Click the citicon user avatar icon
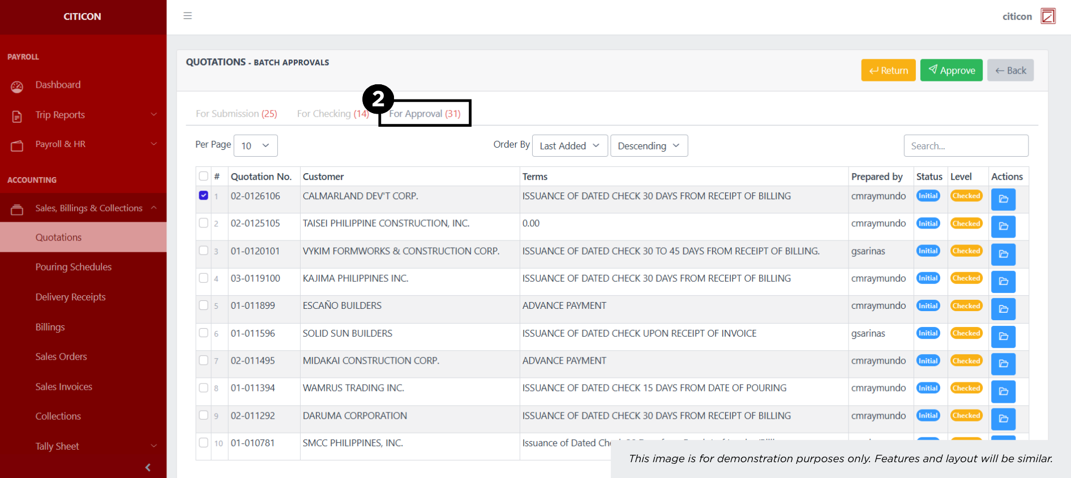This screenshot has height=478, width=1071. tap(1048, 16)
